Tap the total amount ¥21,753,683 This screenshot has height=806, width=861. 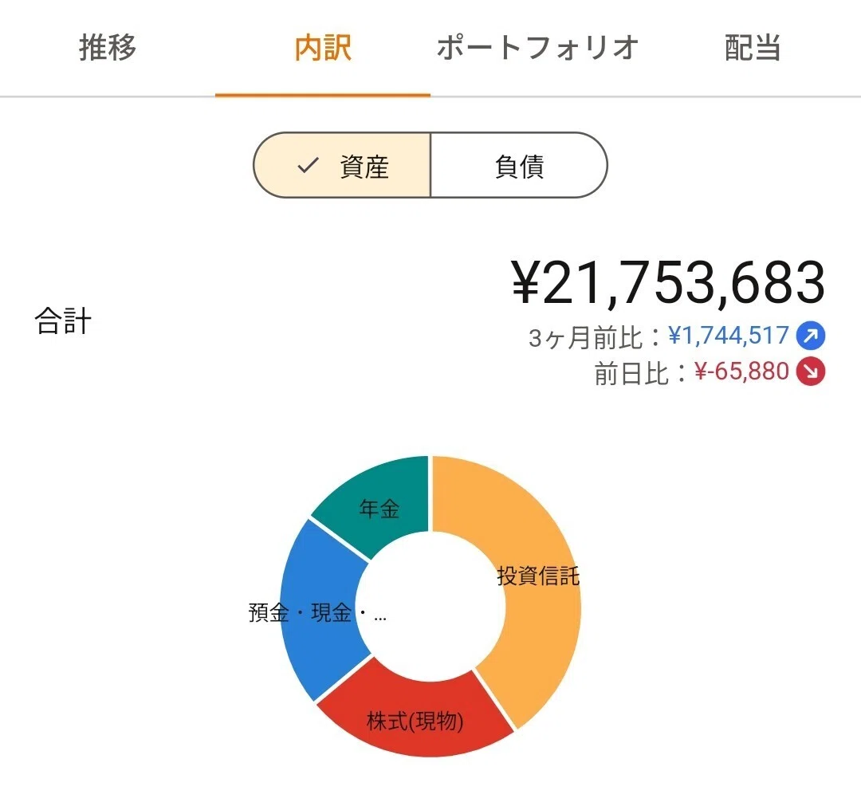pyautogui.click(x=668, y=283)
